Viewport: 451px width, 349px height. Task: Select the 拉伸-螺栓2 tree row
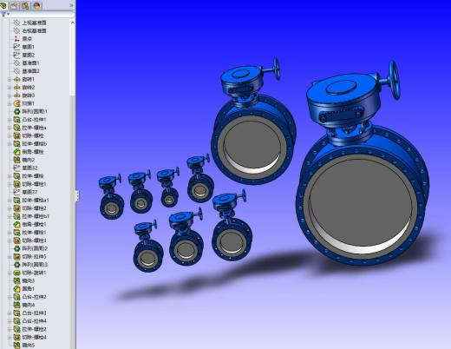29,329
